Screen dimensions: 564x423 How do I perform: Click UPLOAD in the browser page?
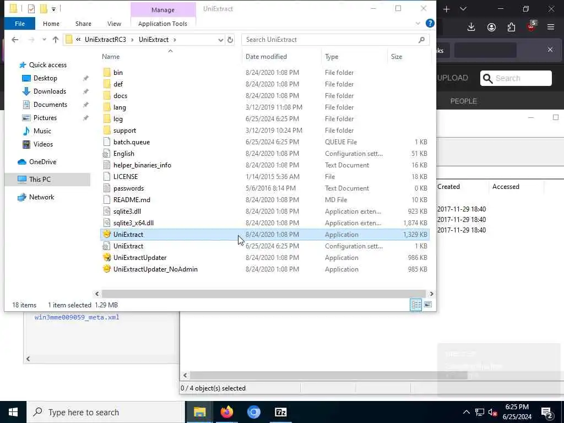[453, 78]
